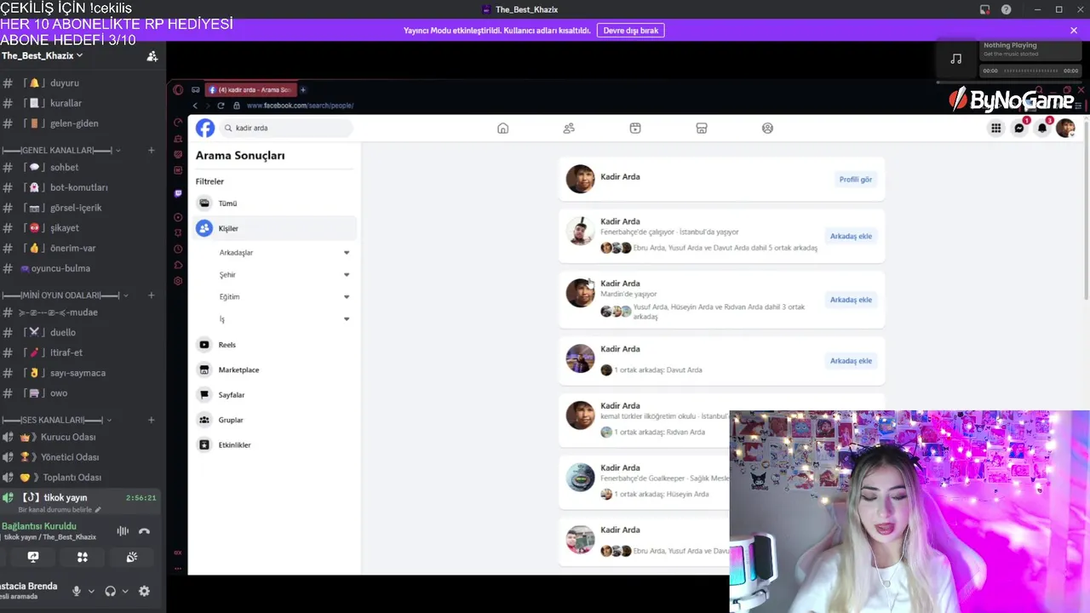Select the Gruplar filter
Screen dimensions: 1090x613
pyautogui.click(x=275, y=420)
